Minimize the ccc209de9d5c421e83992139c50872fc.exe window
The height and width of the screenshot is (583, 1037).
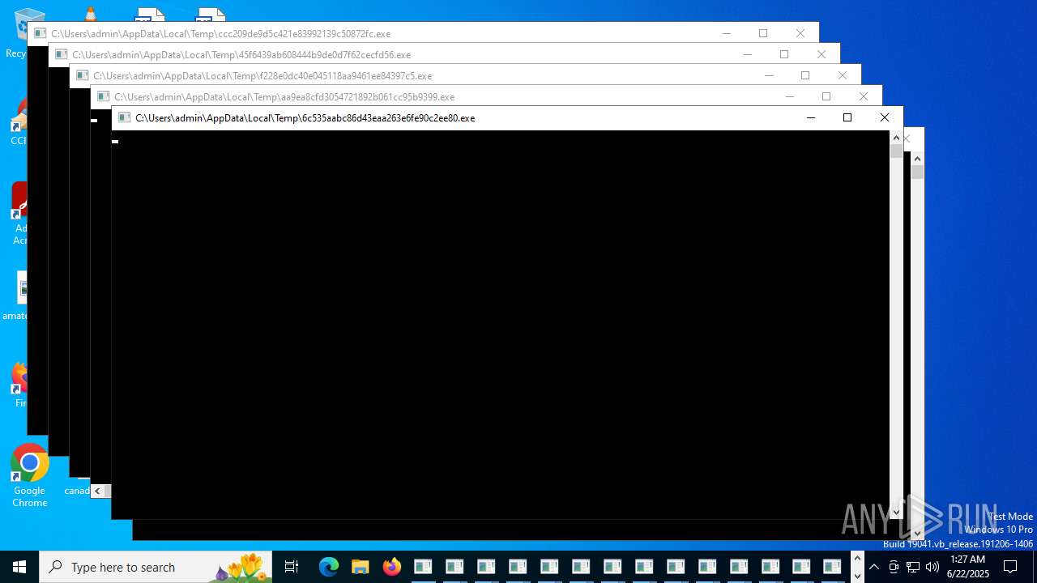click(x=726, y=33)
